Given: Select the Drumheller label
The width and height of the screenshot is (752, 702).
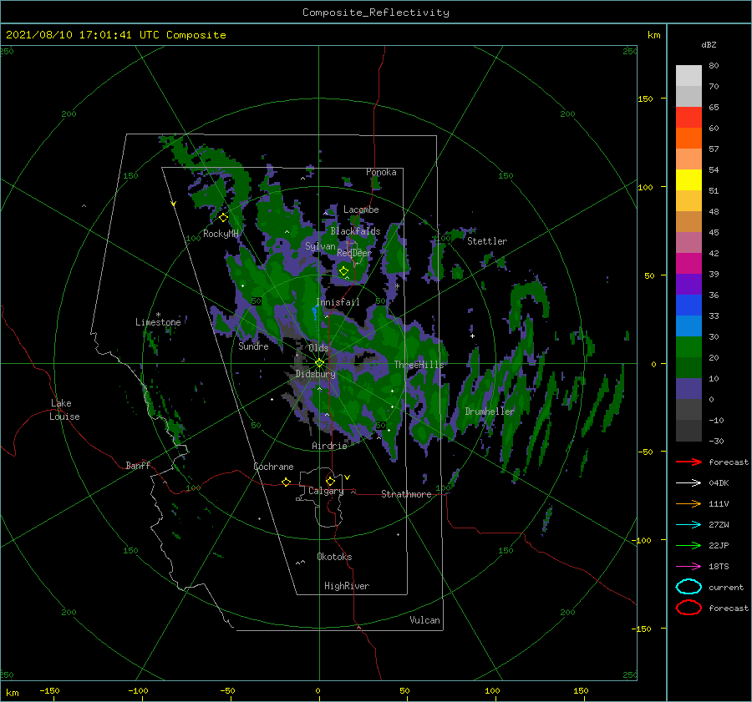Looking at the screenshot, I should point(490,412).
